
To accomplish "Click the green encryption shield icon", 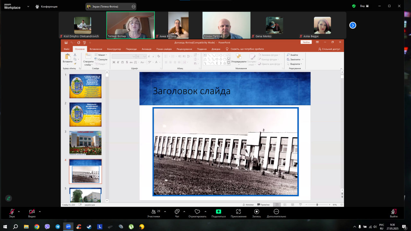I will pos(354,6).
